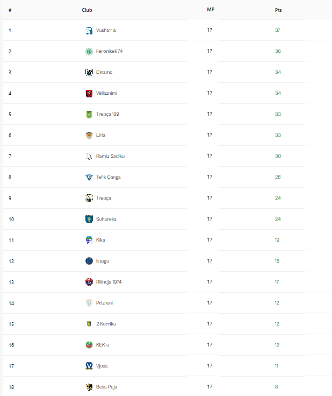Viewport: 332px width, 396px height.
Task: Click the Club column header
Action: tap(87, 10)
